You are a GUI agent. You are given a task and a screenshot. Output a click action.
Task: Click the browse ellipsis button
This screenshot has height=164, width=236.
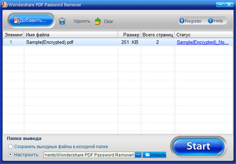(138, 155)
